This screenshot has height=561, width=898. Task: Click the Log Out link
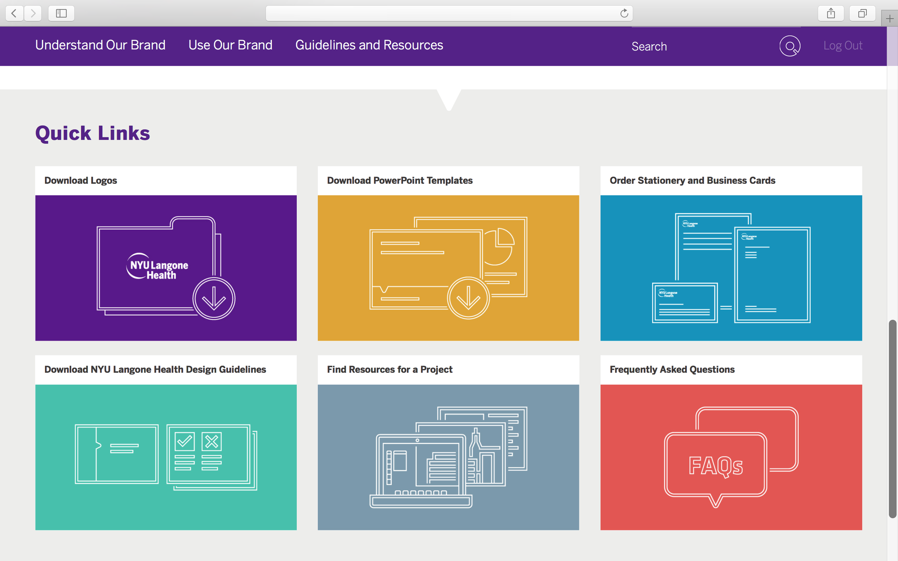click(x=843, y=45)
